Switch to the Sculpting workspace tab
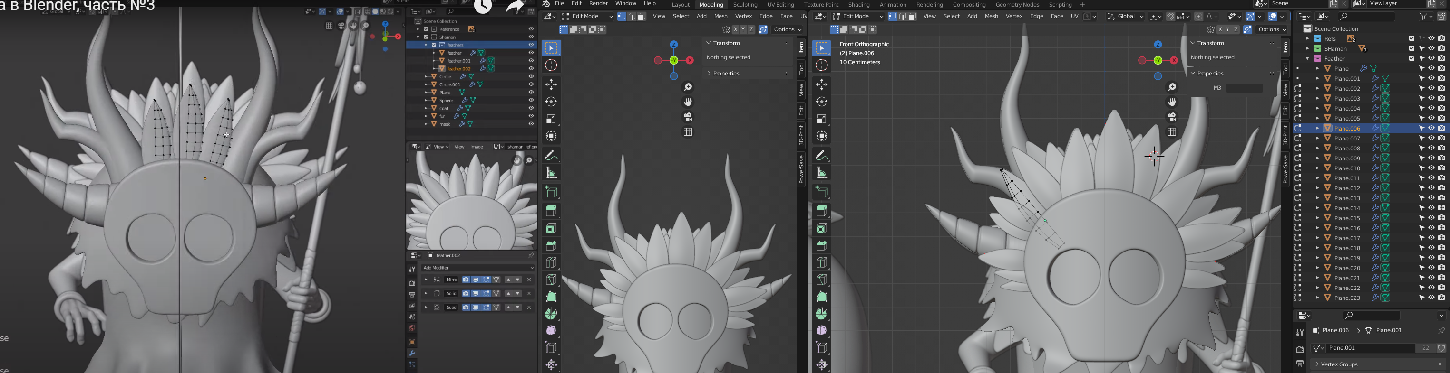This screenshot has width=1450, height=373. 745,4
